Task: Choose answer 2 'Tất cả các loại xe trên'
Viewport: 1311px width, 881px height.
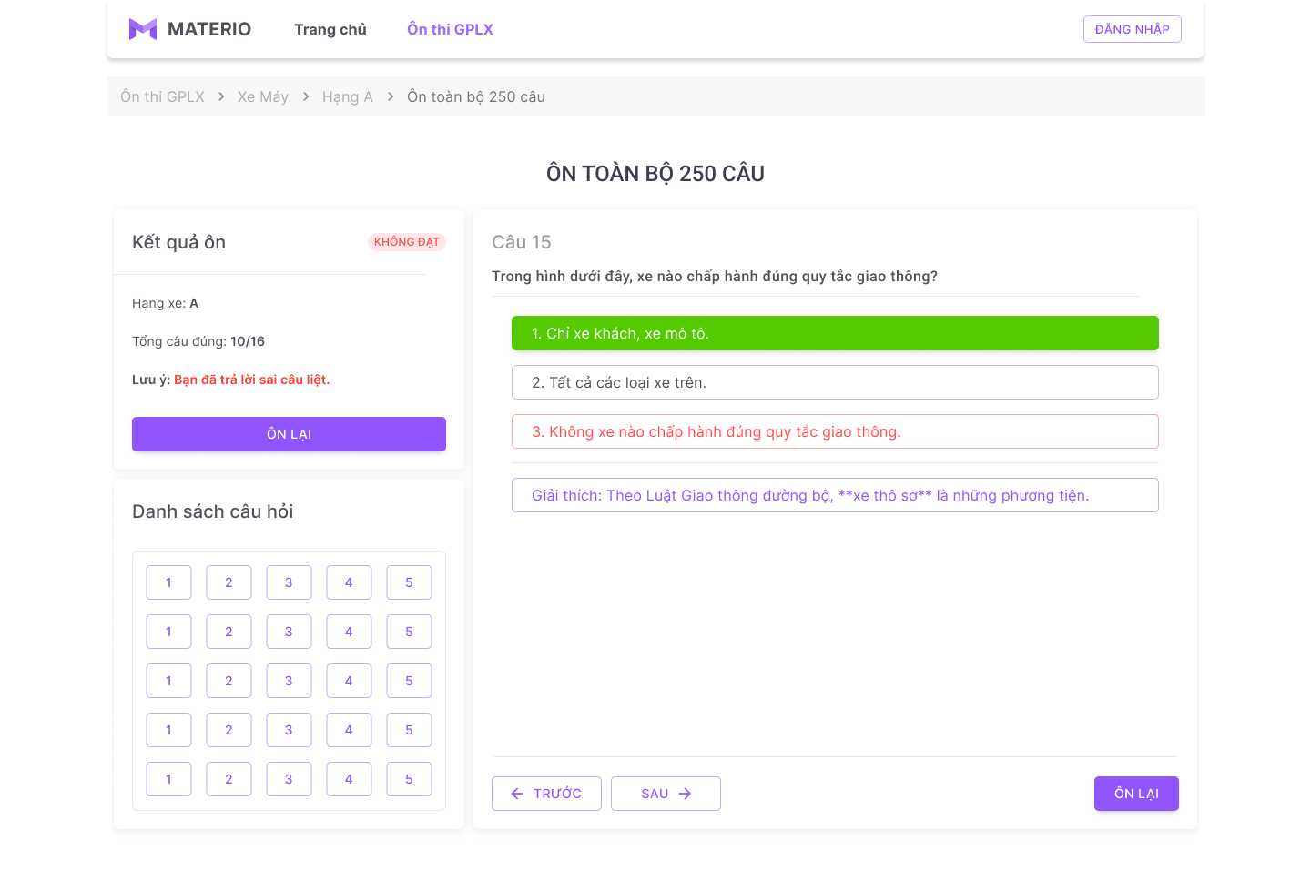Action: click(835, 382)
